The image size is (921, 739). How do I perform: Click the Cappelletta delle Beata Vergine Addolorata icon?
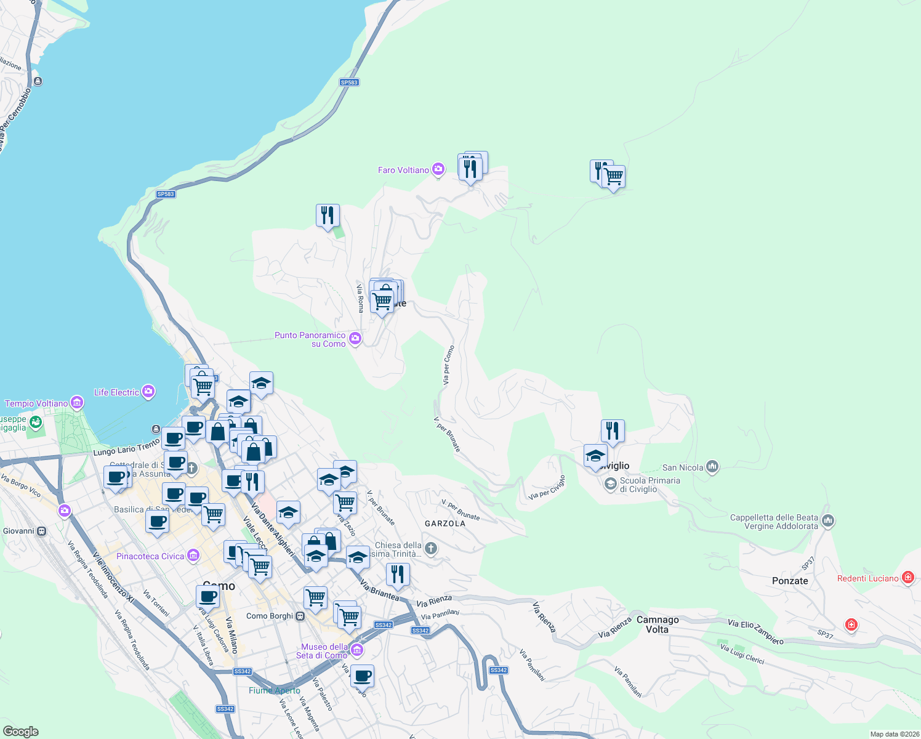(x=828, y=521)
